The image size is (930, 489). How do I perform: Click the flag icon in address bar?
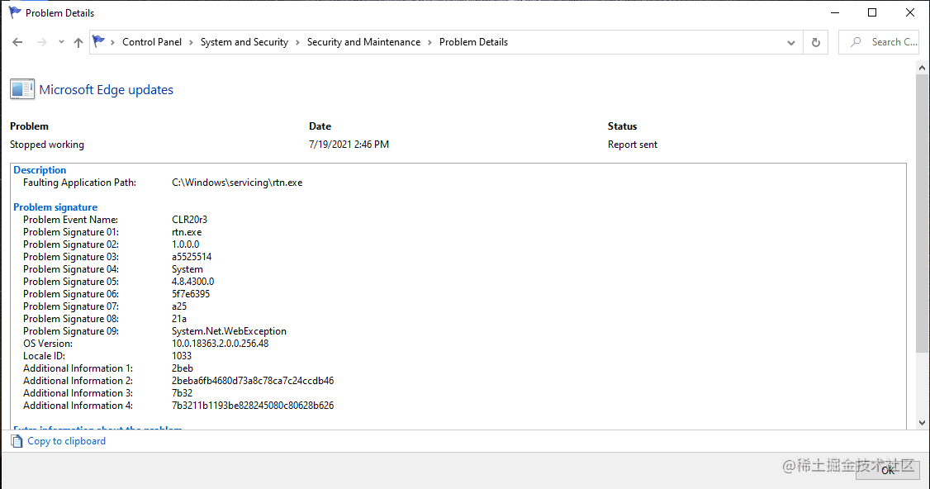click(98, 41)
